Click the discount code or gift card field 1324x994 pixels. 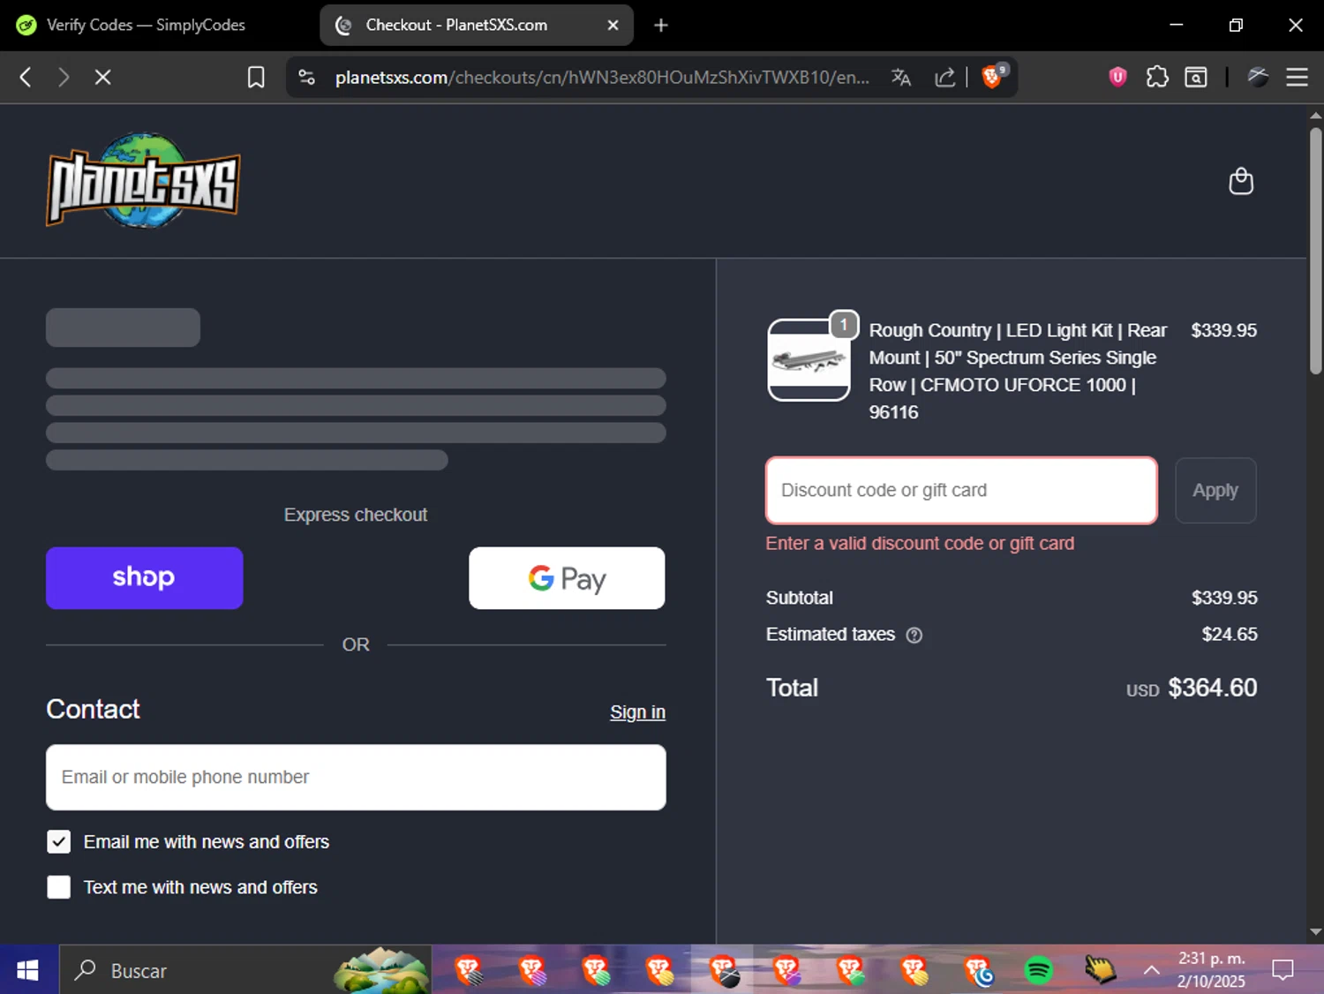pos(961,490)
